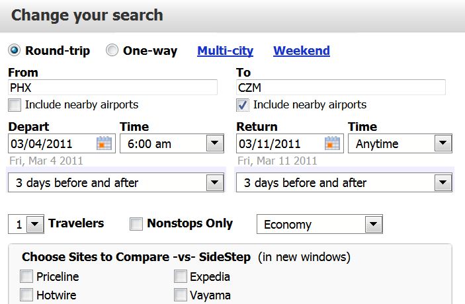
Task: Click the To airport field containing CZM
Action: [x=341, y=87]
